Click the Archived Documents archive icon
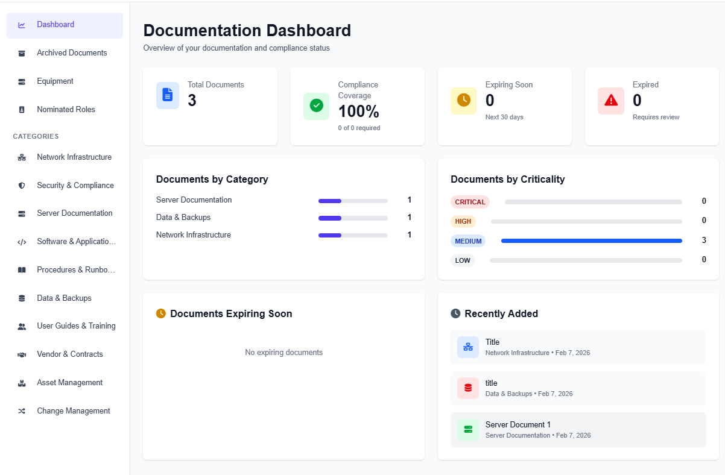The height and width of the screenshot is (475, 725). (22, 53)
